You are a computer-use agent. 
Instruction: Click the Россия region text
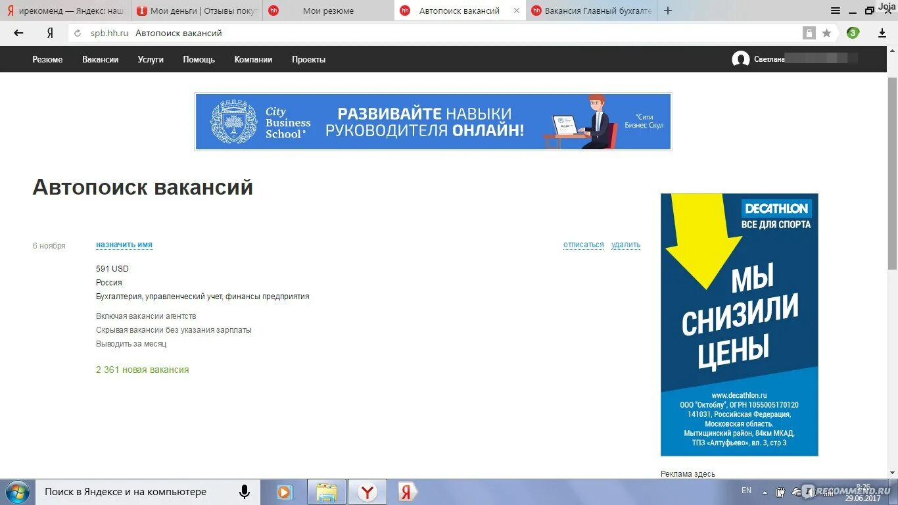109,283
